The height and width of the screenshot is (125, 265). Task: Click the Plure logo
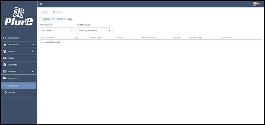19,17
